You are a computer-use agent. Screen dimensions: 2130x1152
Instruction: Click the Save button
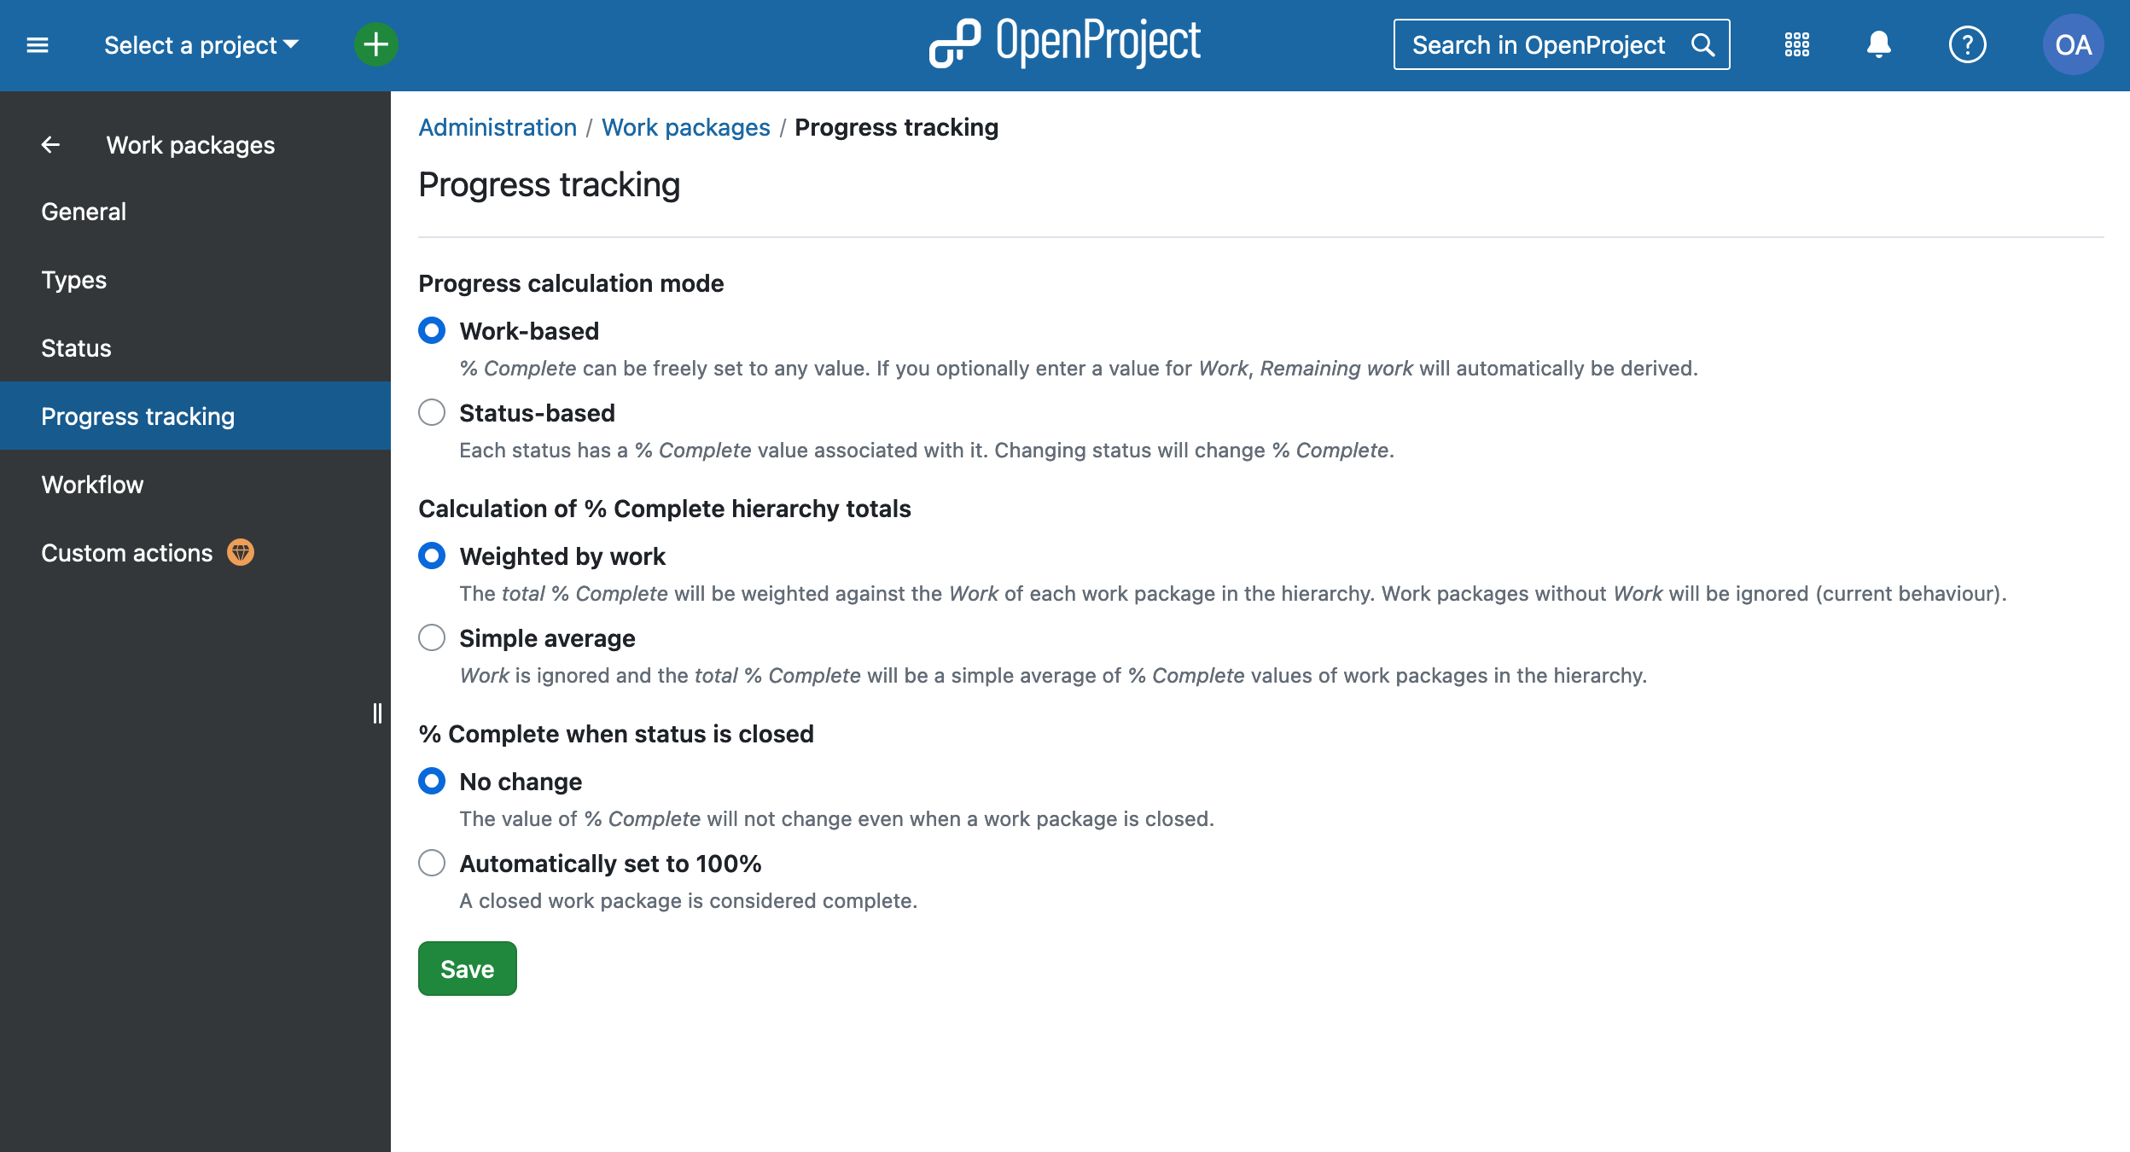[x=468, y=968]
